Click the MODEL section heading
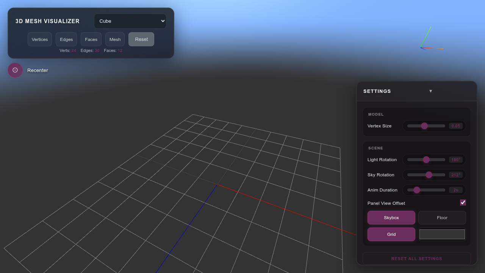The image size is (485, 273). click(x=376, y=114)
